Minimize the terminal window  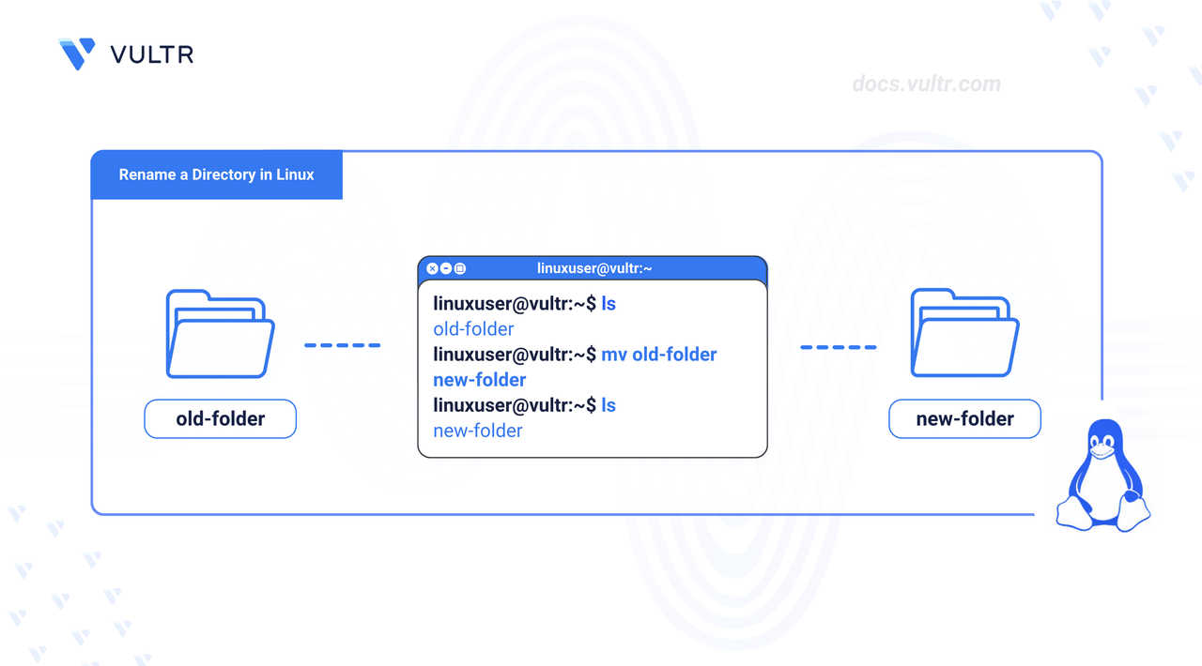click(446, 269)
